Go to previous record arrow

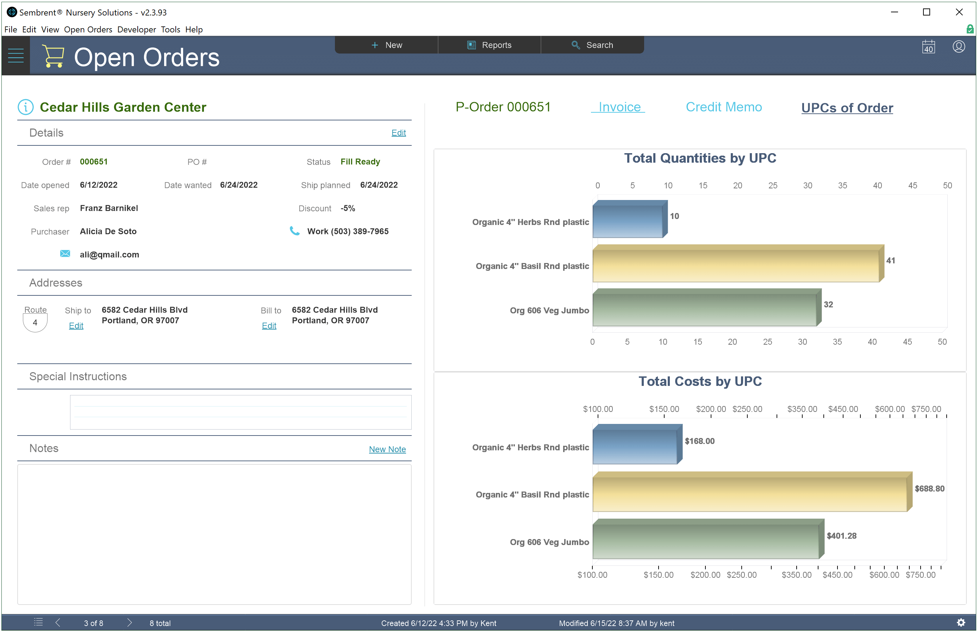click(58, 622)
